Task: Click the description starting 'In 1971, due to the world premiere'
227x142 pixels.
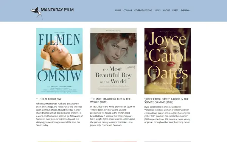Action: pyautogui.click(x=113, y=116)
